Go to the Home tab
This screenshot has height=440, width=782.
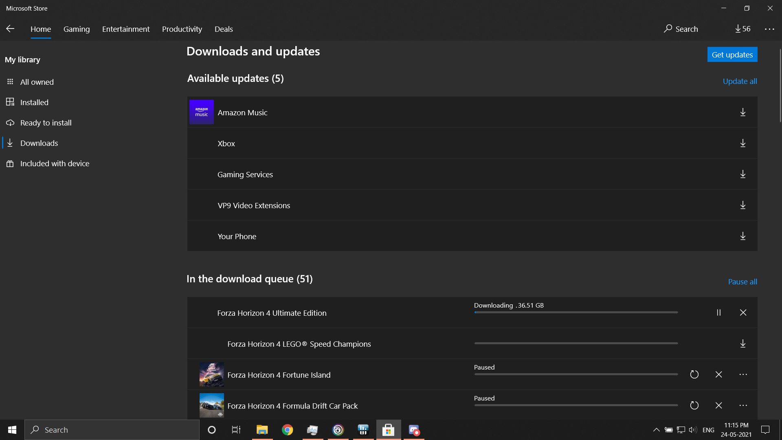tap(41, 29)
